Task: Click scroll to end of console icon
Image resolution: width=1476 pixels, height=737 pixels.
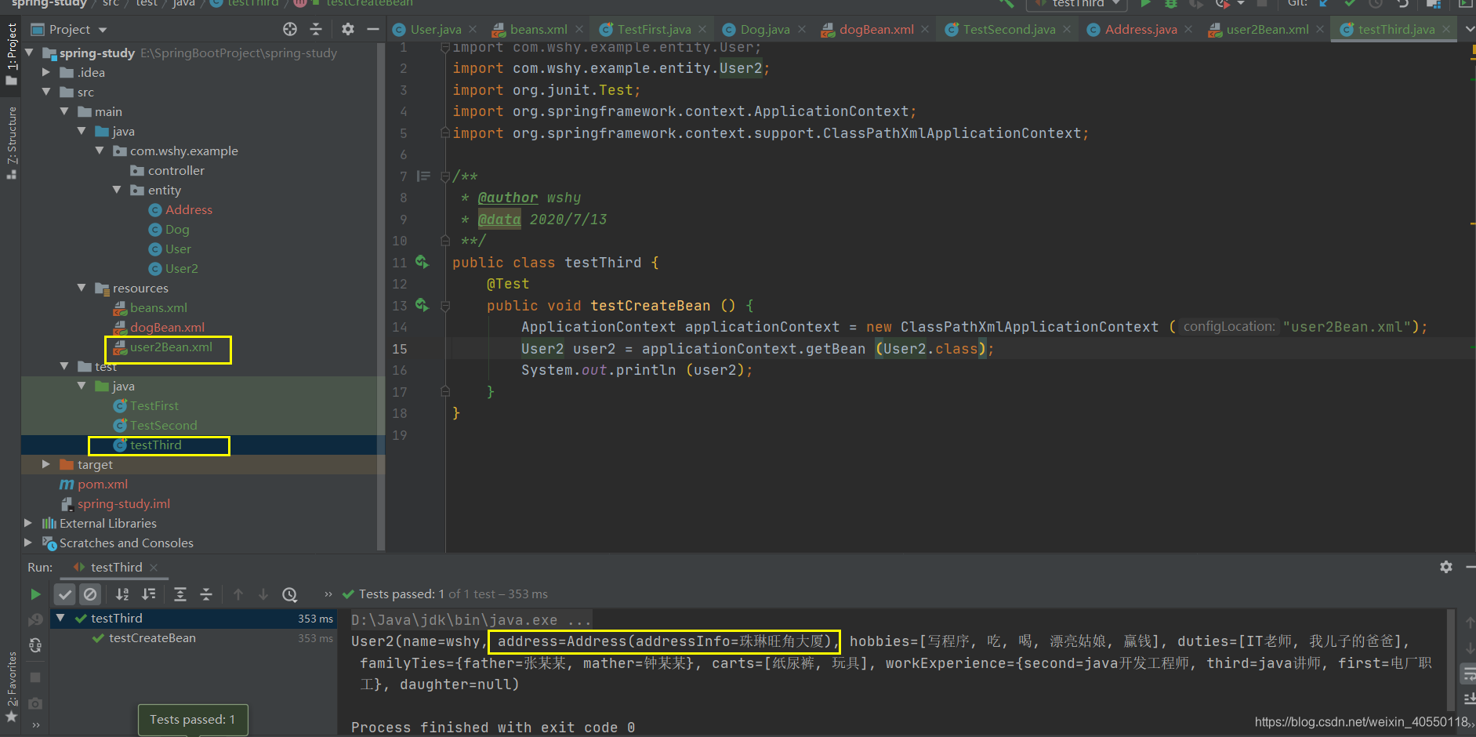Action: [1470, 699]
